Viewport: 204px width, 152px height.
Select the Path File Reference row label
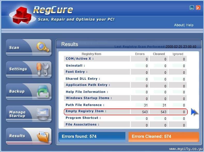[x=85, y=105]
